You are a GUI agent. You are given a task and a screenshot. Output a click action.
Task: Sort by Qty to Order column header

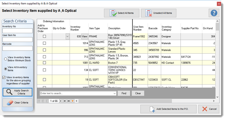(x=61, y=28)
